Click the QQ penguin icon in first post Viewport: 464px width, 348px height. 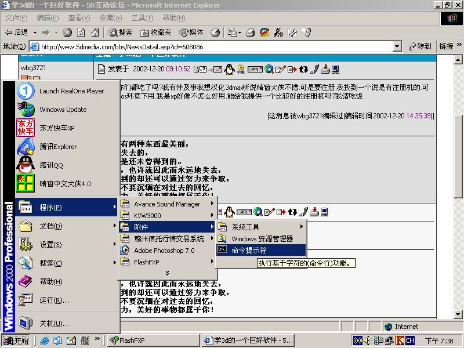click(229, 69)
